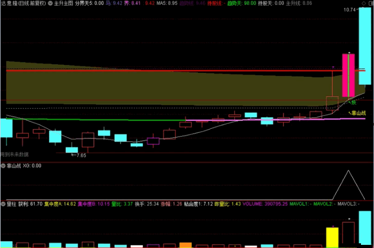Click the MA5: 8.95 readout
The height and width of the screenshot is (248, 374).
[x=167, y=3]
